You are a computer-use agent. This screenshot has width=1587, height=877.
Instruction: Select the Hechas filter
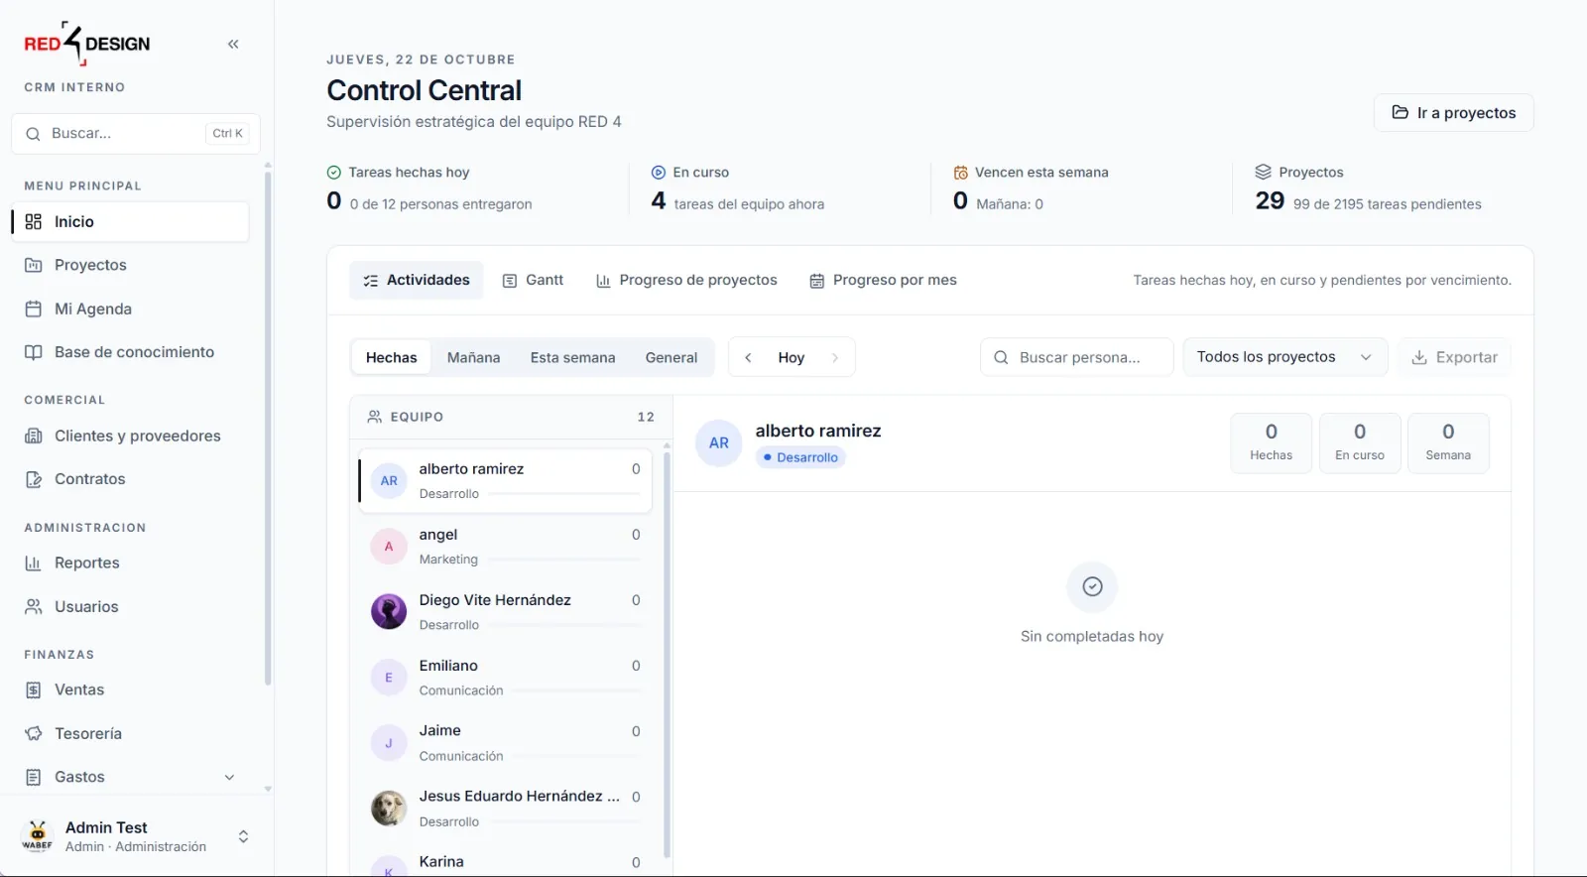point(392,357)
